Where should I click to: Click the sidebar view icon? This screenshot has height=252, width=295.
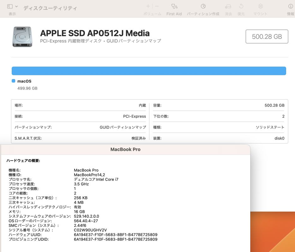coord(10,6)
